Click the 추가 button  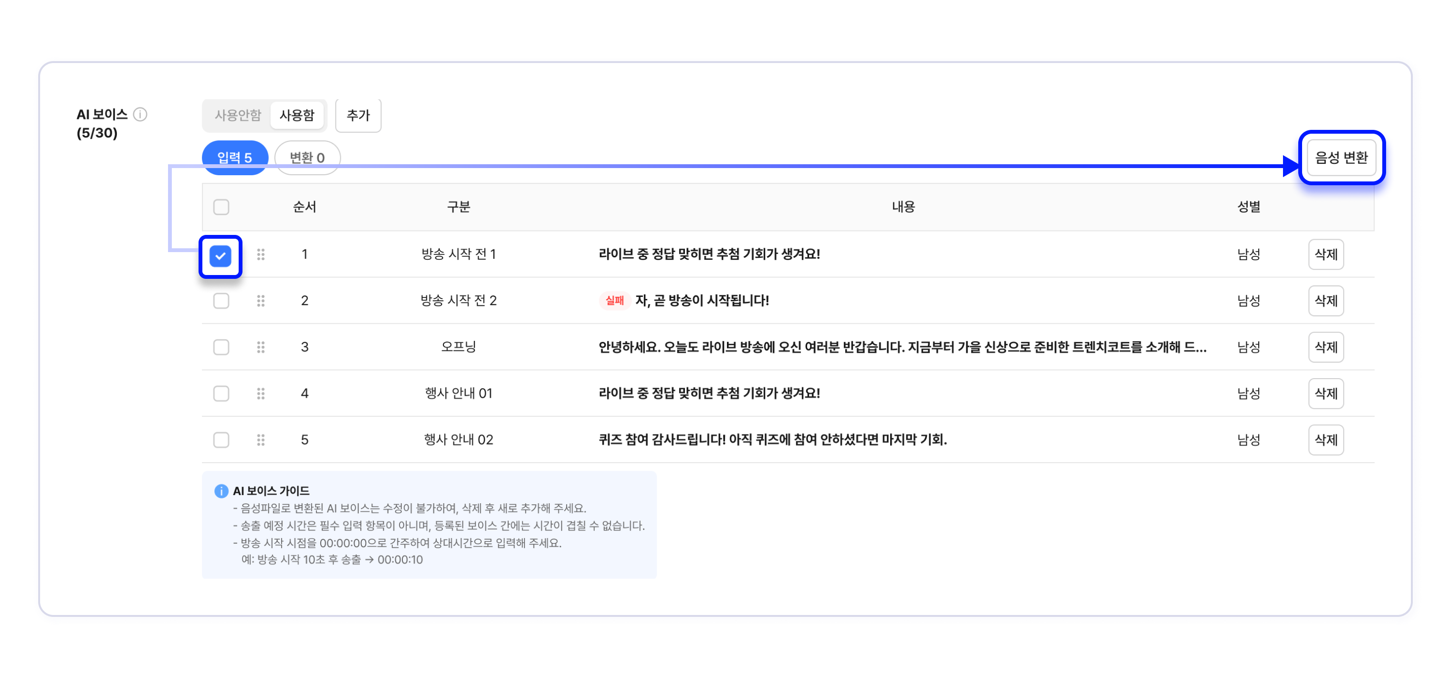click(357, 115)
